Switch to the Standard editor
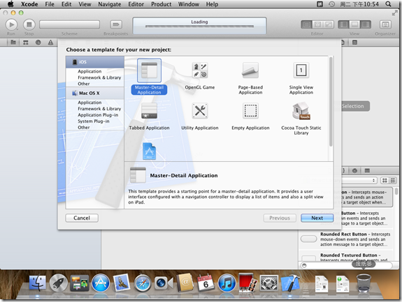This screenshot has width=402, height=302. 306,24
